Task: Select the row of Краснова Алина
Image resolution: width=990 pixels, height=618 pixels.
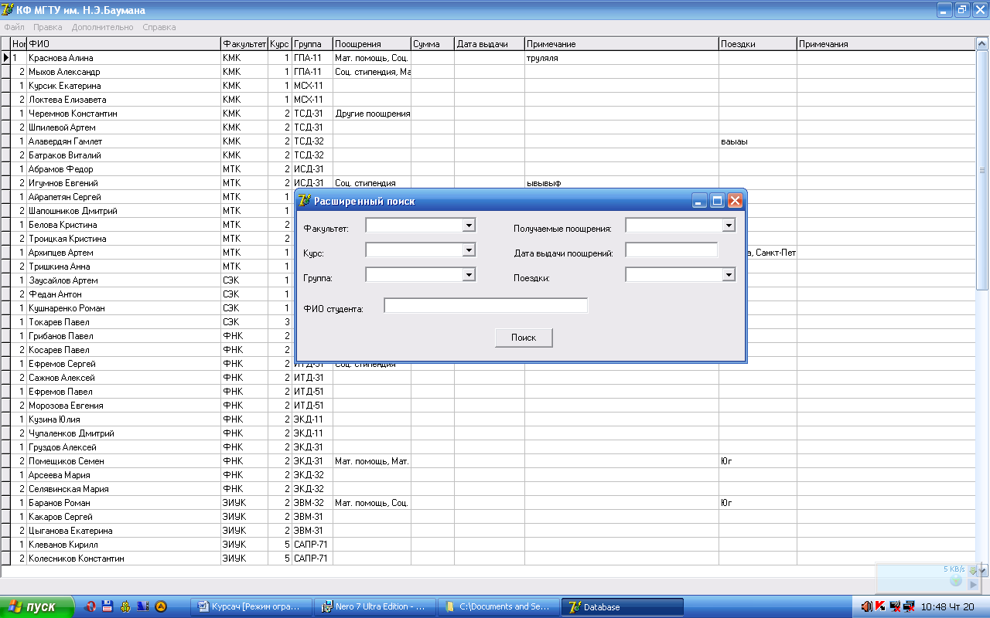Action: pyautogui.click(x=489, y=58)
